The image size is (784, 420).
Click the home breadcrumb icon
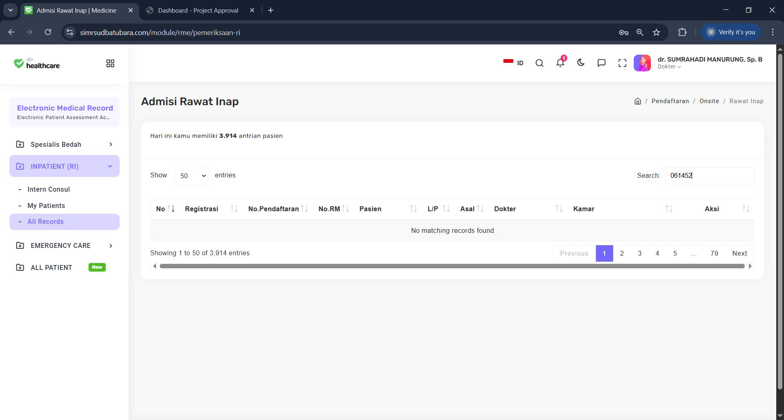[638, 101]
